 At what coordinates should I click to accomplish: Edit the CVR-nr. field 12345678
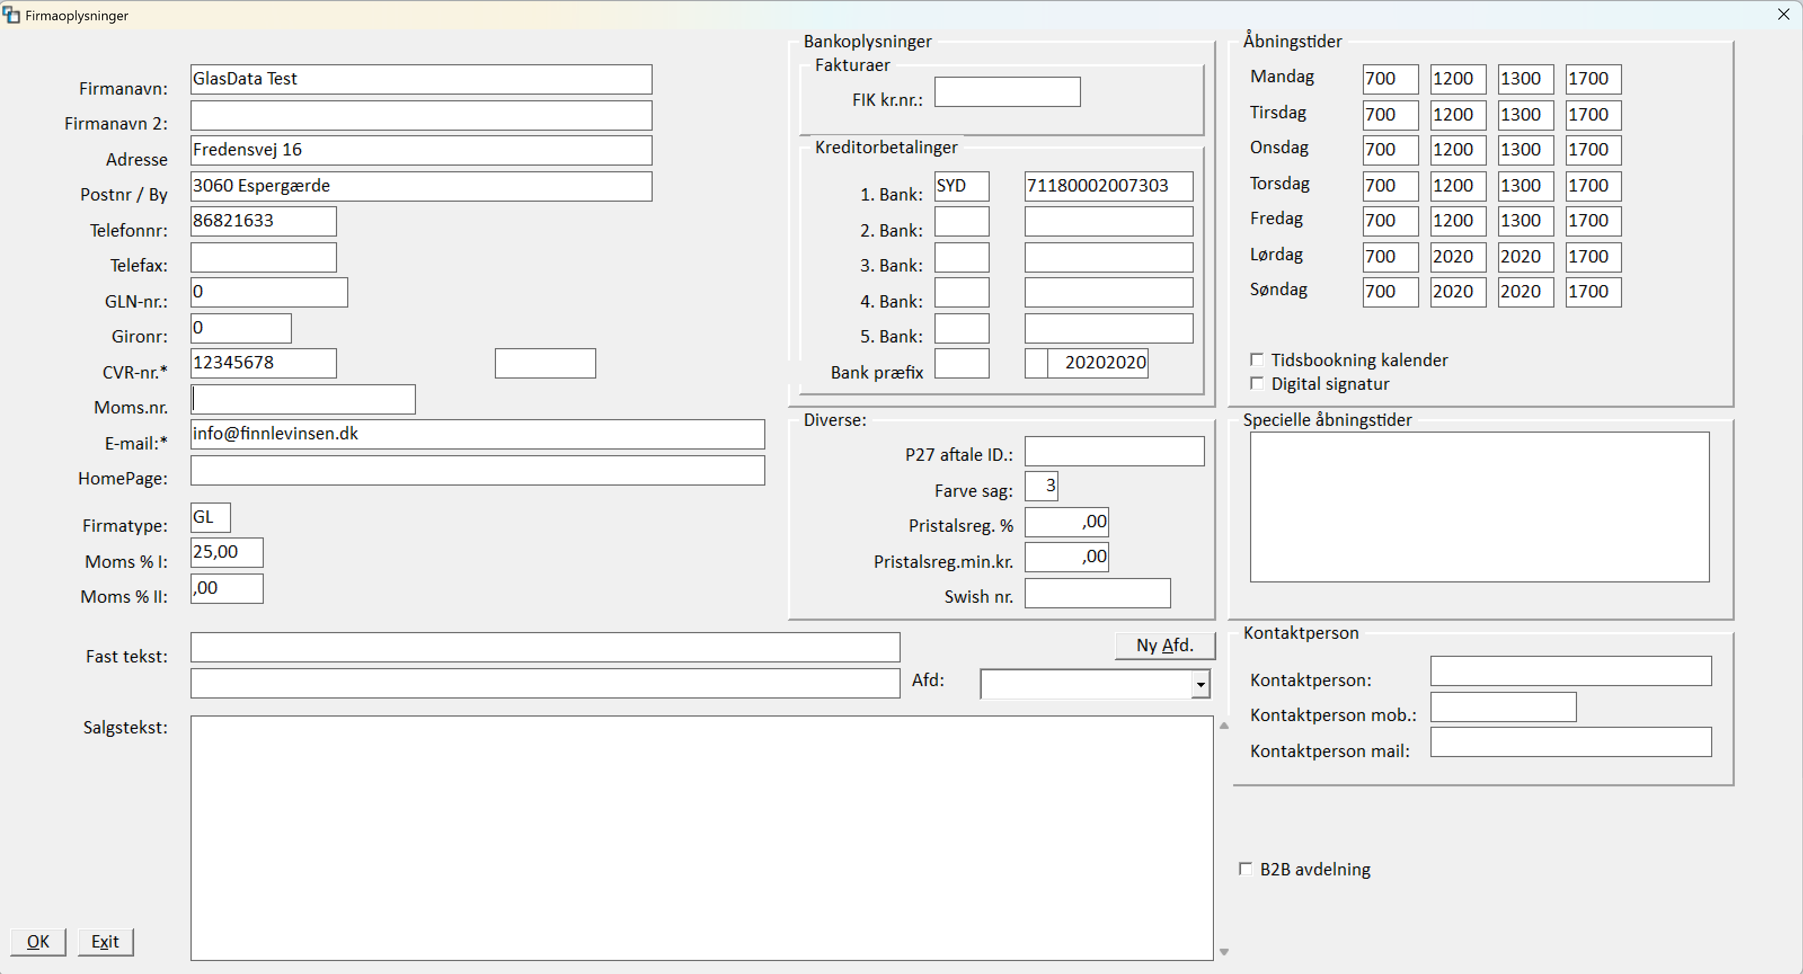pyautogui.click(x=264, y=363)
